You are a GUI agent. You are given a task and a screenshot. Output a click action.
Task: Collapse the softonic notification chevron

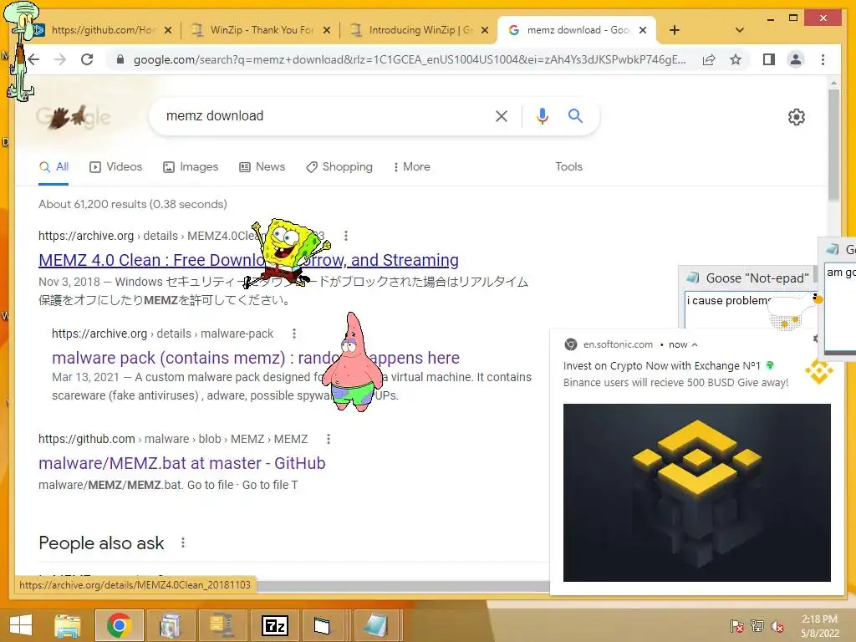coord(695,344)
